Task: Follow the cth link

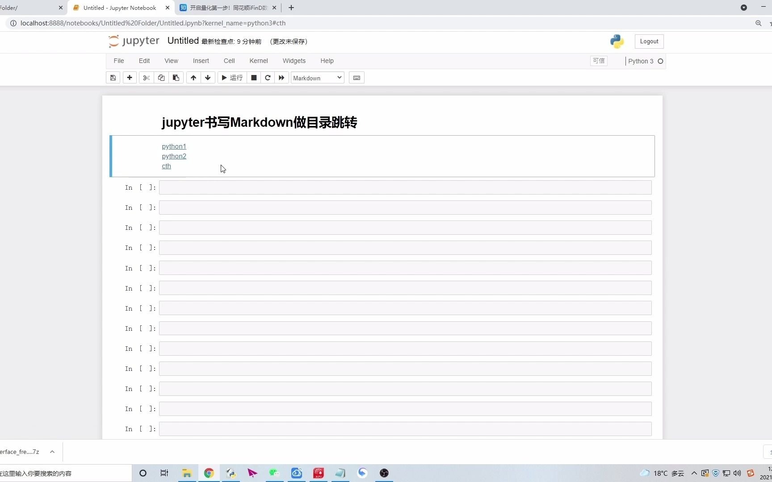Action: (166, 166)
